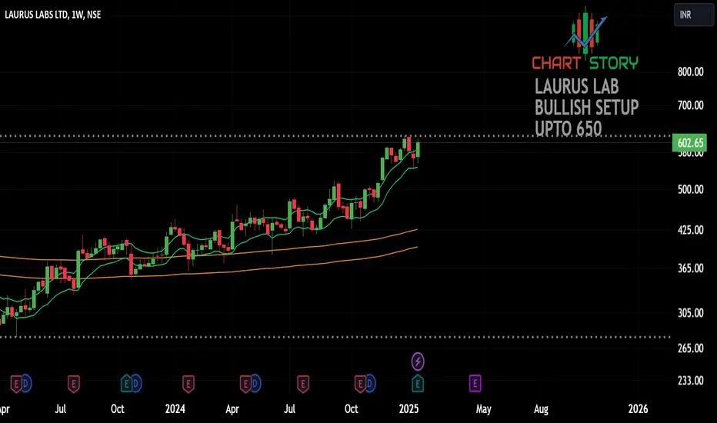
Task: Select the LAURUS LAB BULLISH SETUP text annotation
Action: coord(587,108)
